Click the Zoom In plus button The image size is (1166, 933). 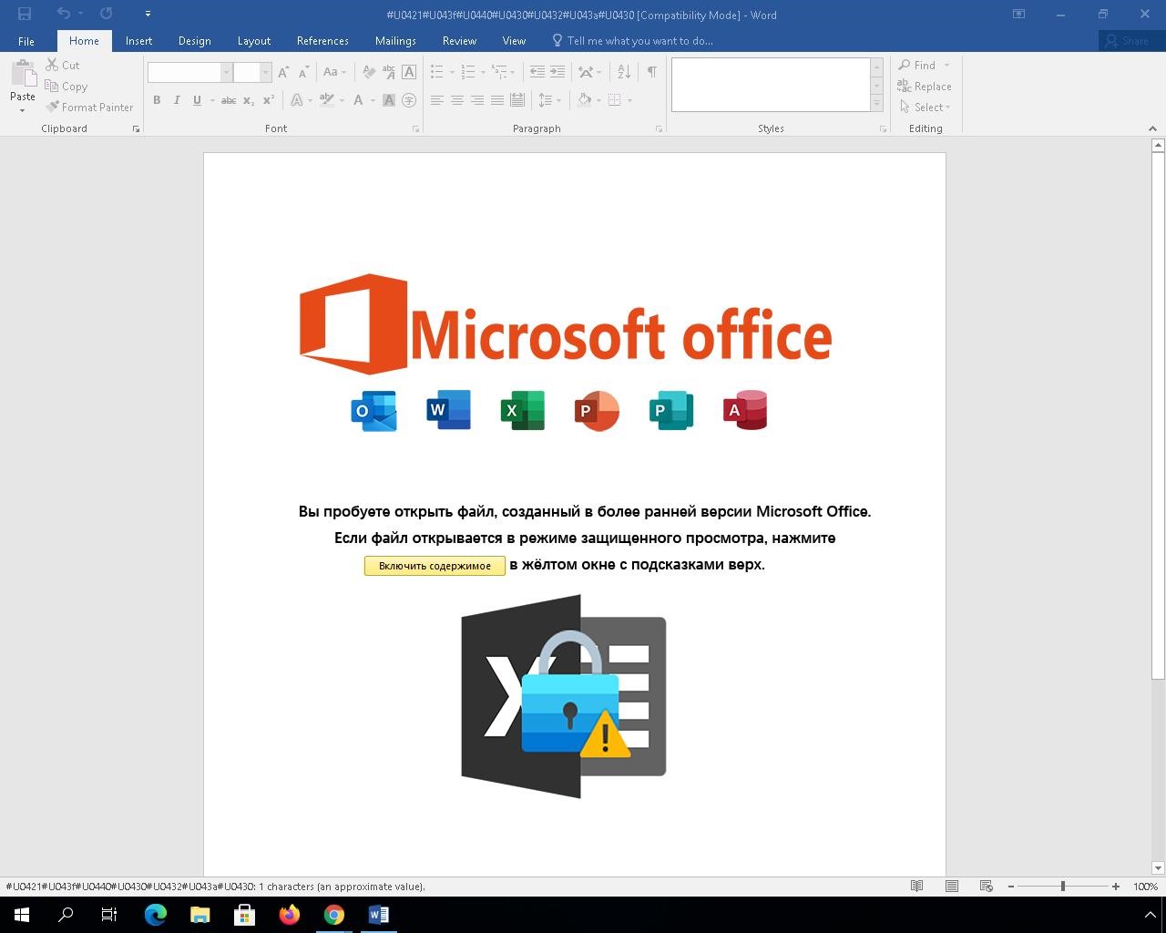(x=1115, y=887)
